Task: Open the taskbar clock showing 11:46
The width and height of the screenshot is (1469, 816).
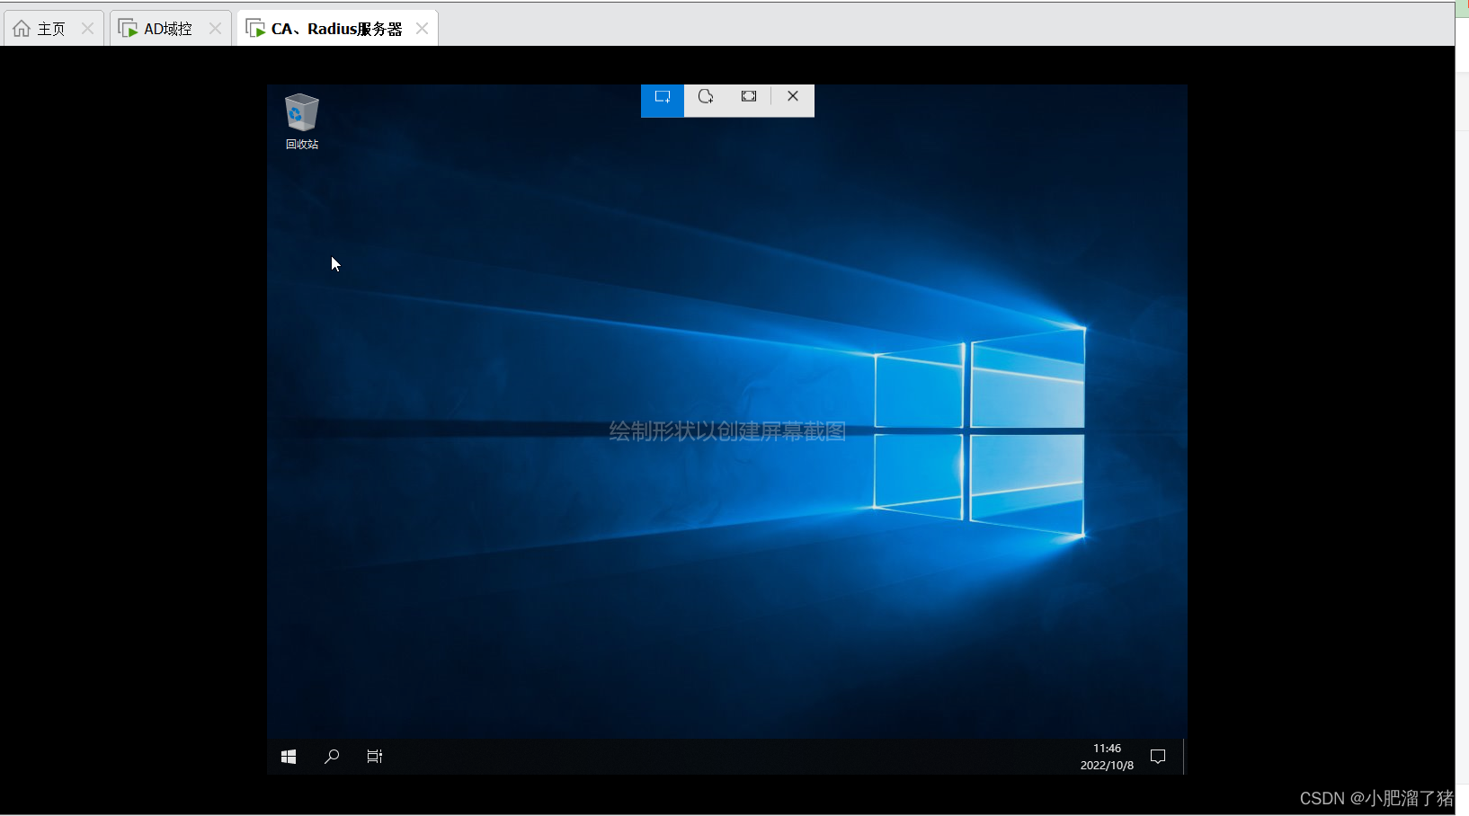Action: pos(1107,757)
